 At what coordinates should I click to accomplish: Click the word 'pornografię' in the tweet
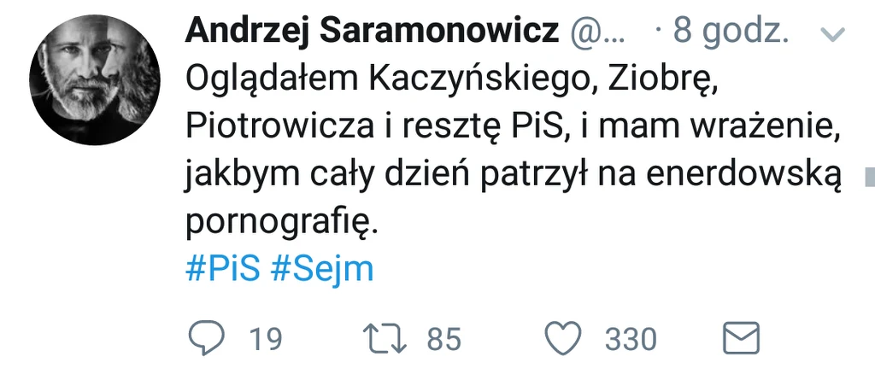pos(280,222)
